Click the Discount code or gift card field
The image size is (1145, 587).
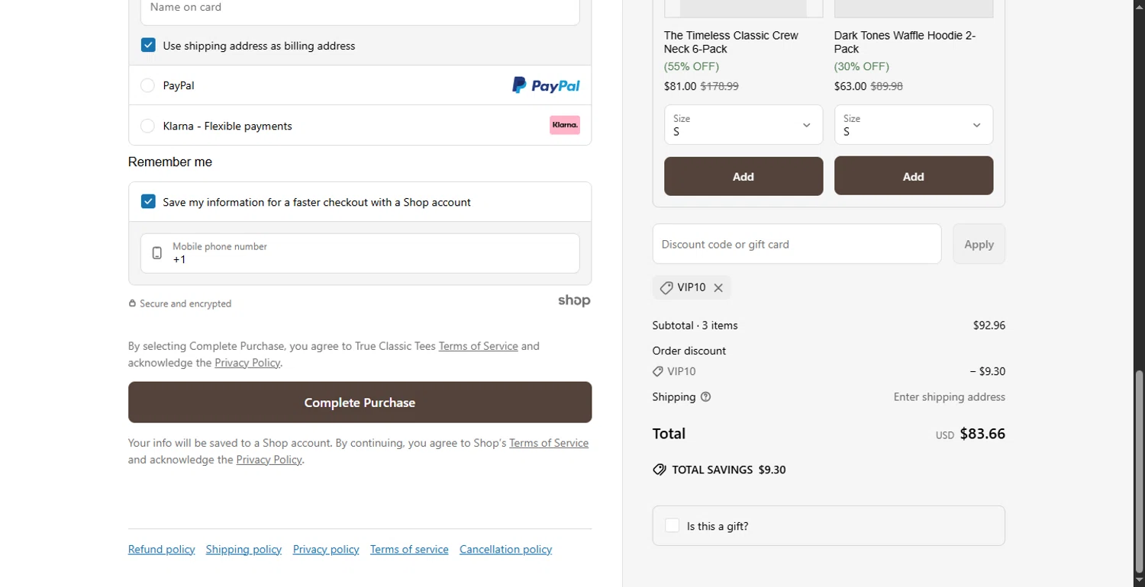pyautogui.click(x=796, y=244)
